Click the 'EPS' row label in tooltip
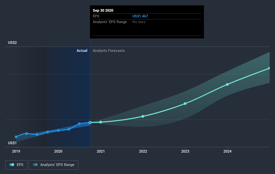The height and width of the screenshot is (174, 275). [x=96, y=16]
